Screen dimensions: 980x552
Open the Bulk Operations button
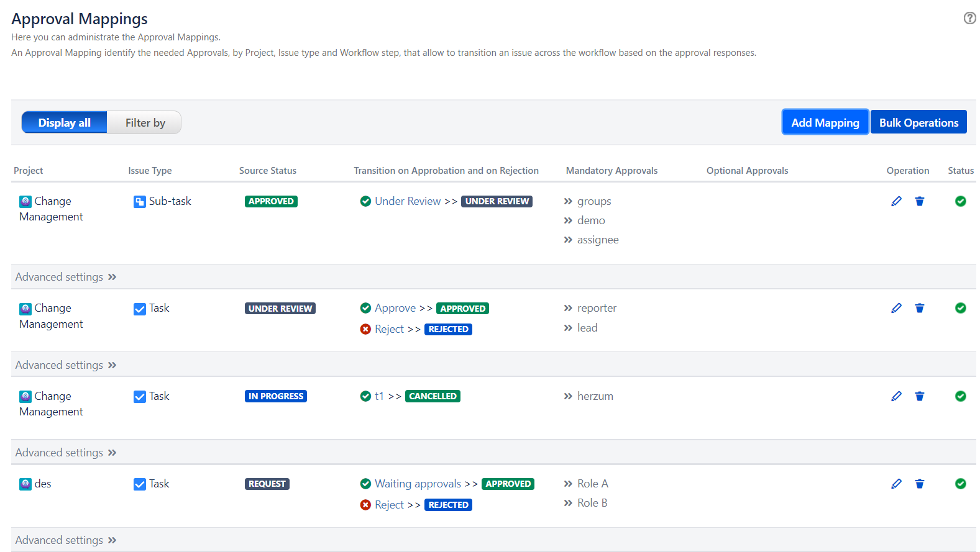click(x=918, y=122)
